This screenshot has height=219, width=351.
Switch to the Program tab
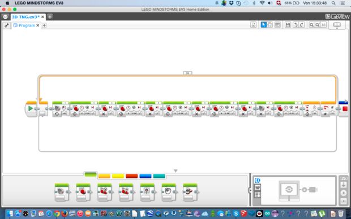pos(27,25)
